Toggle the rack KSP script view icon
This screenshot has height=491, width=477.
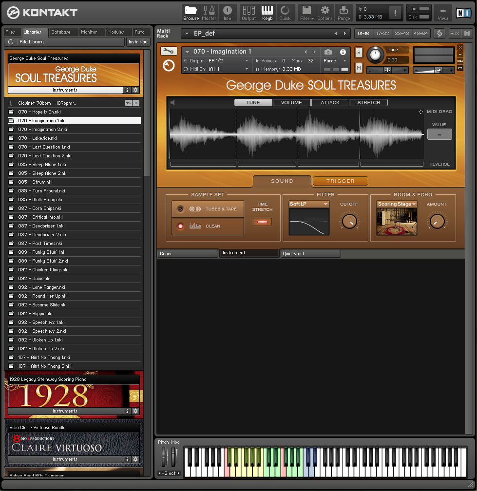[439, 34]
